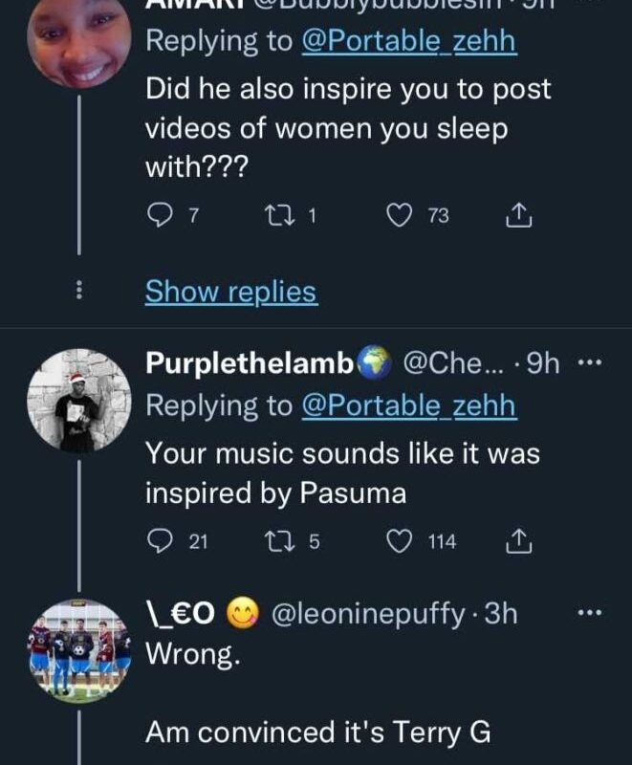The height and width of the screenshot is (765, 632).
Task: Reply to Purplethelamb's Pasuma tweet
Action: pyautogui.click(x=158, y=542)
